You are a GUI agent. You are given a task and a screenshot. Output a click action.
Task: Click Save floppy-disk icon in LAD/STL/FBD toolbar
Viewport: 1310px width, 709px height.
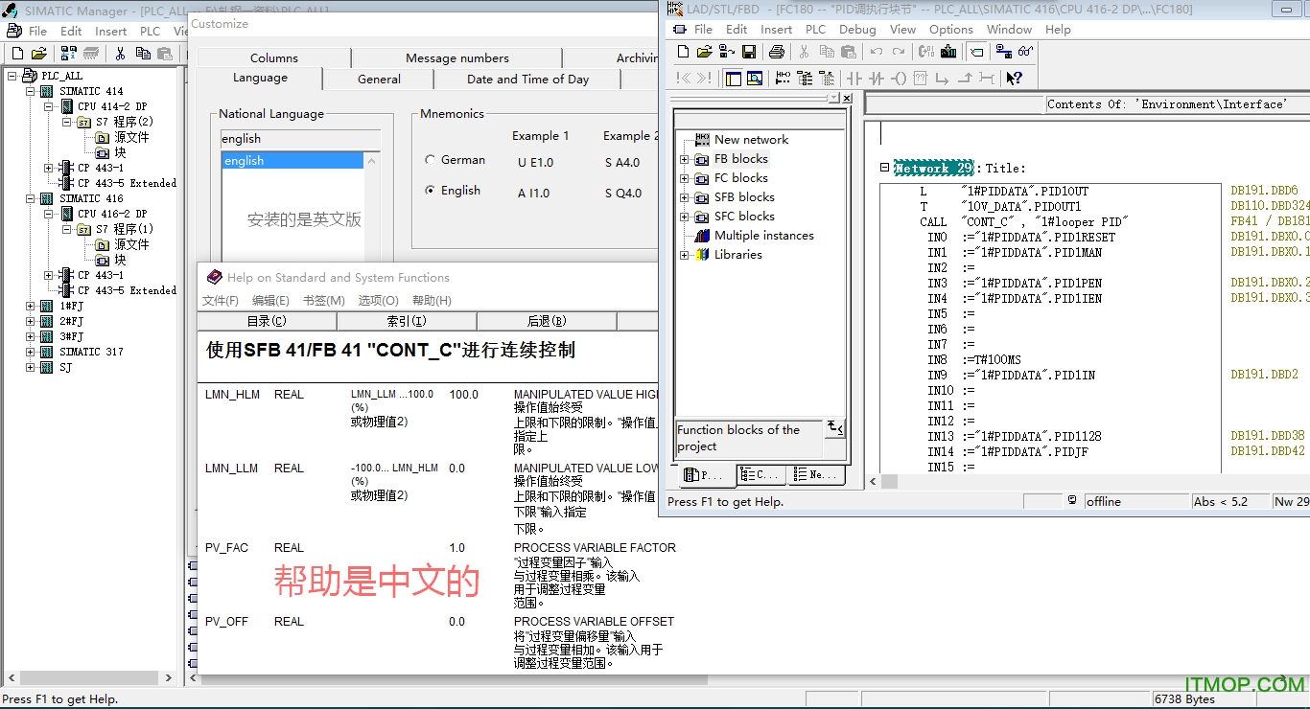tap(749, 51)
